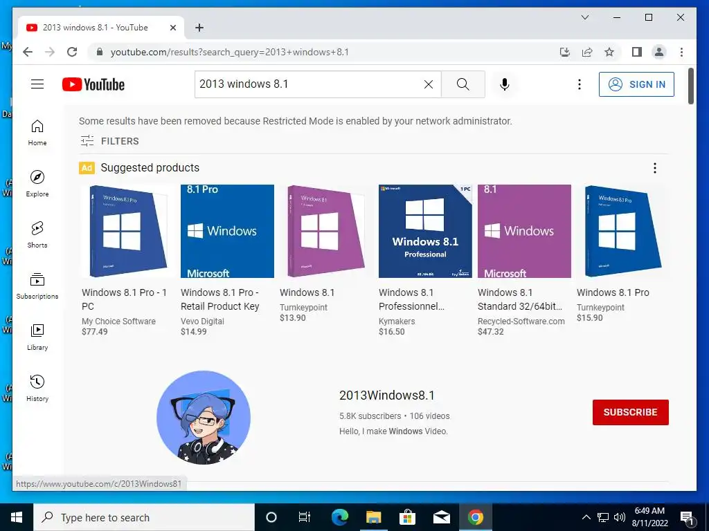Screen dimensions: 709x531
Task: Click the $77.49 price
Action: (x=94, y=331)
